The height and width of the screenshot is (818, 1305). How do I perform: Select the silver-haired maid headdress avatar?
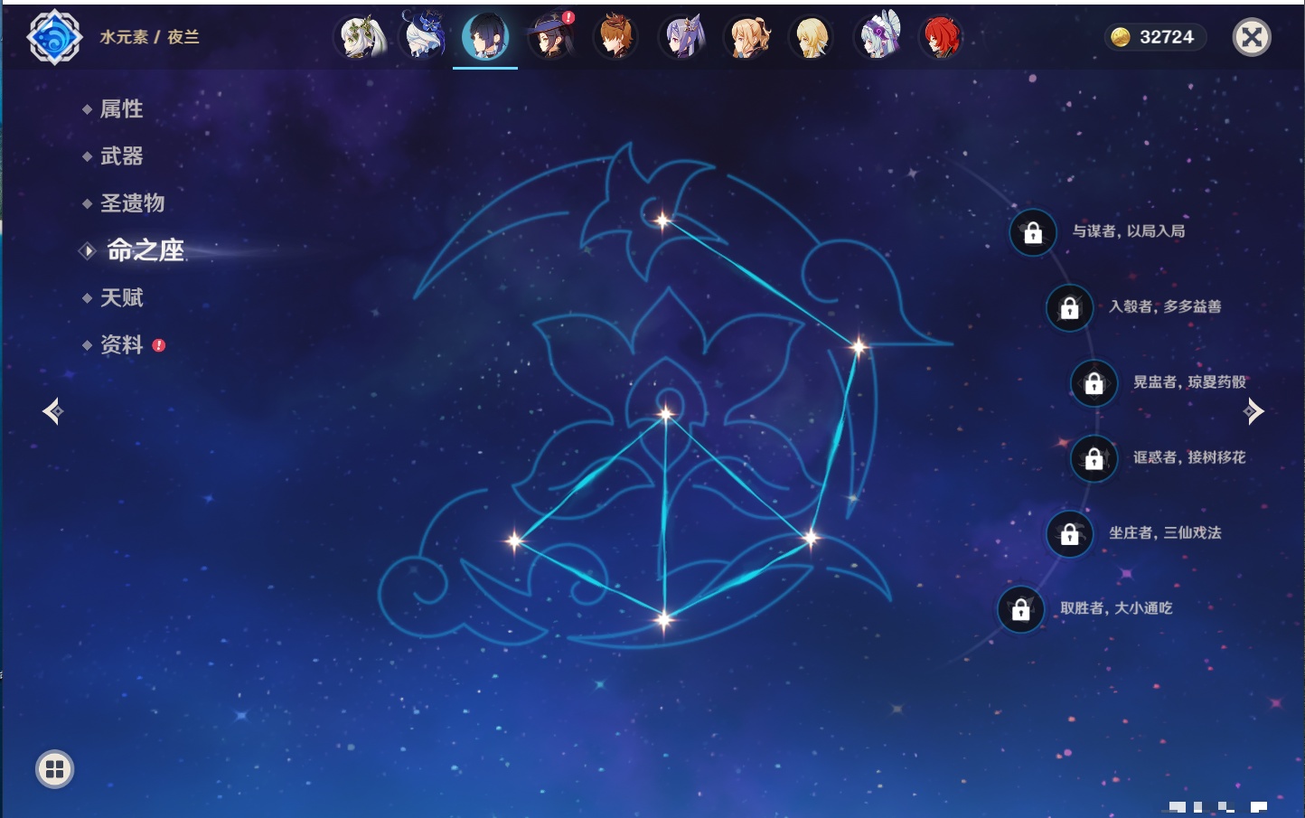(878, 36)
